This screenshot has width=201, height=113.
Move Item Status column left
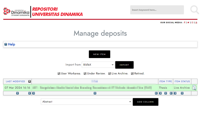pyautogui.click(x=175, y=93)
